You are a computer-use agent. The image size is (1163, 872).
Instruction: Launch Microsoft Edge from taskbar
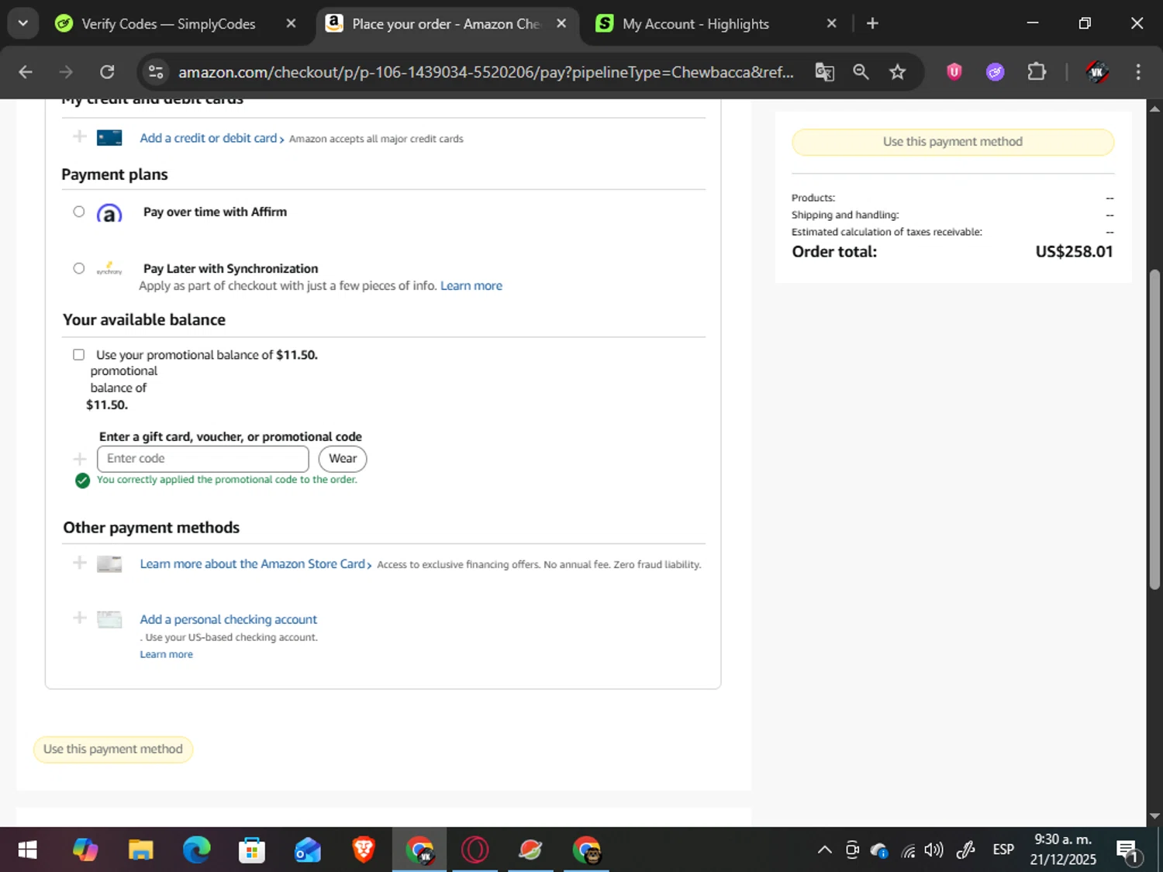pyautogui.click(x=196, y=850)
